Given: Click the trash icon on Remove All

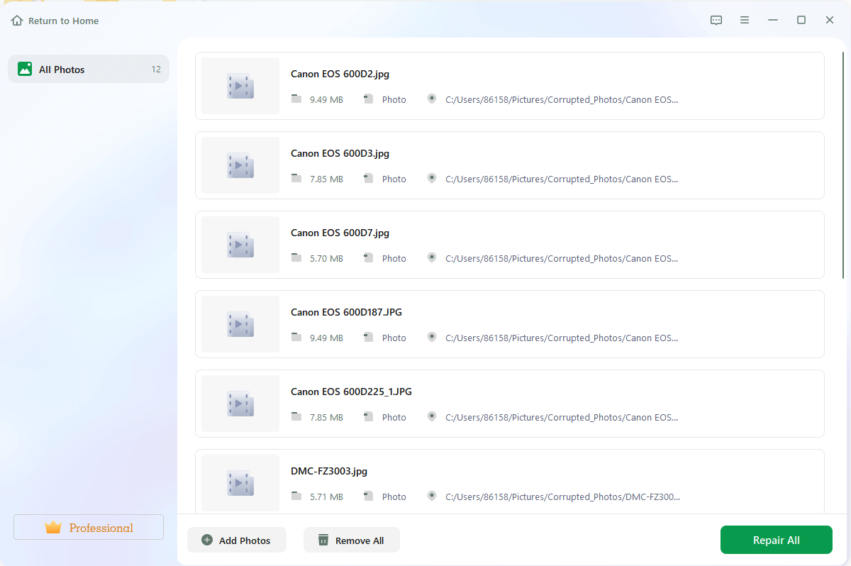Looking at the screenshot, I should [x=323, y=540].
